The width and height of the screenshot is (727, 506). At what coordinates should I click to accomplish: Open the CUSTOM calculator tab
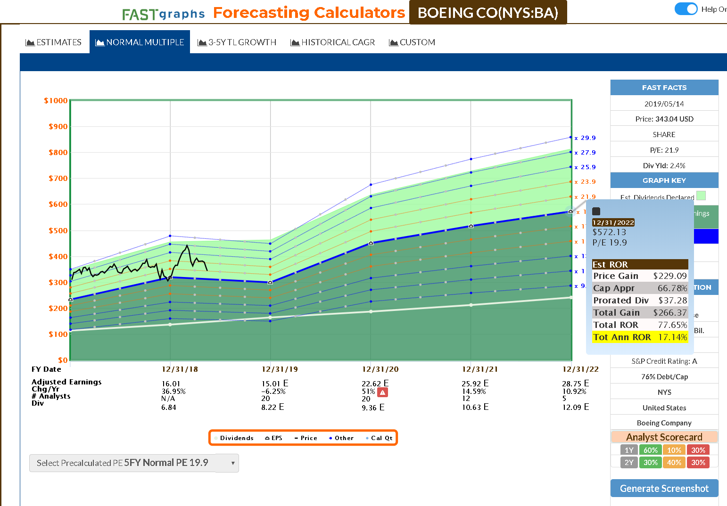pos(412,42)
